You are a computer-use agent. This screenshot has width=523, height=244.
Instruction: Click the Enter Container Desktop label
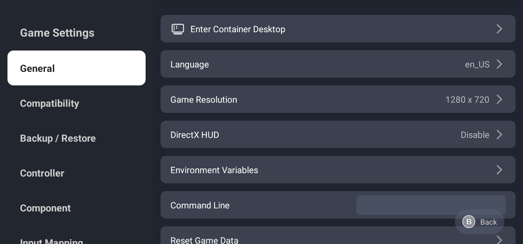tap(238, 29)
